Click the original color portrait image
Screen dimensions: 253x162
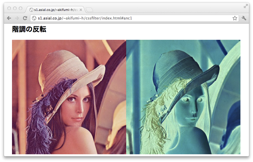tap(69, 97)
